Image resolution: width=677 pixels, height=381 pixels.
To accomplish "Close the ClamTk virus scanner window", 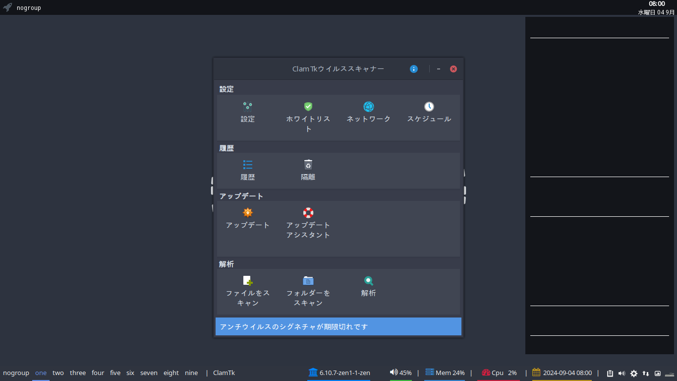I will click(x=453, y=69).
